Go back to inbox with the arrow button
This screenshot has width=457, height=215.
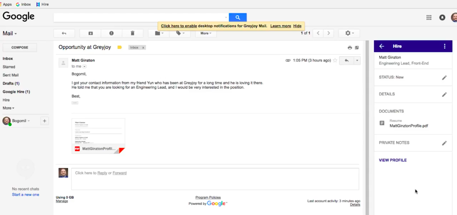click(64, 33)
